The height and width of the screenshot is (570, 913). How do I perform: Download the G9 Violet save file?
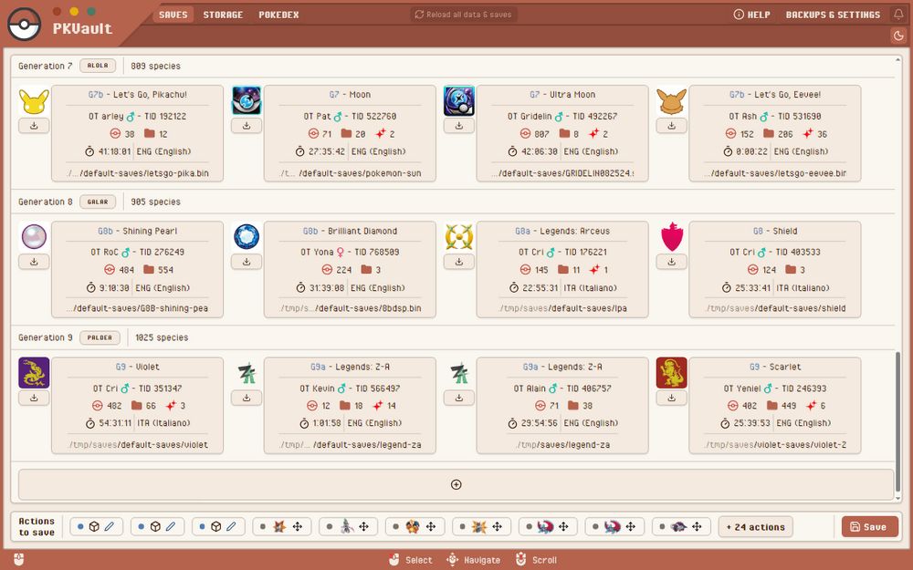(34, 398)
